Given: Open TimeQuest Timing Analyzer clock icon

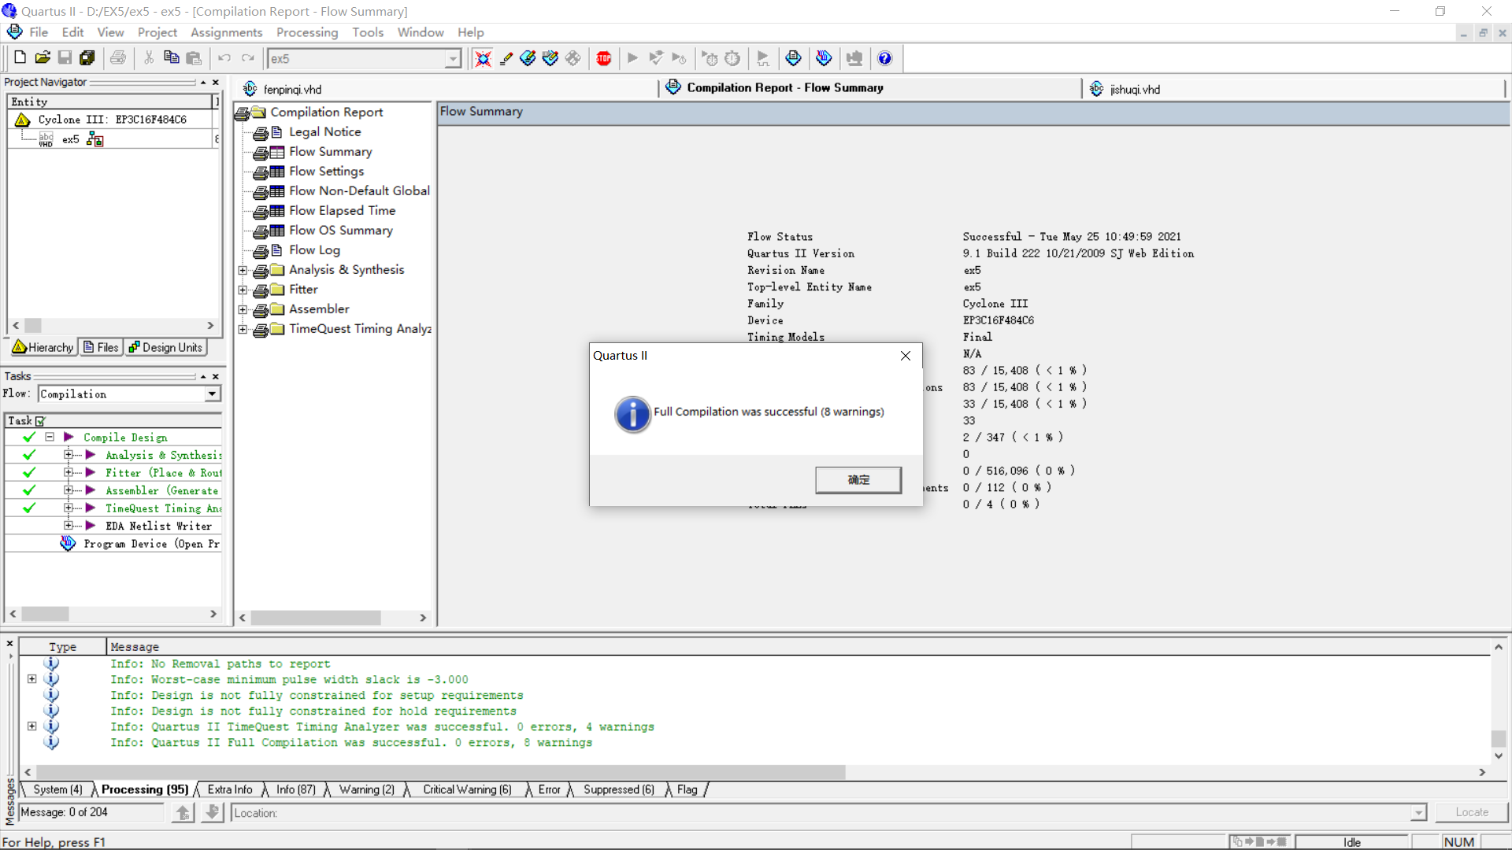Looking at the screenshot, I should pos(732,58).
